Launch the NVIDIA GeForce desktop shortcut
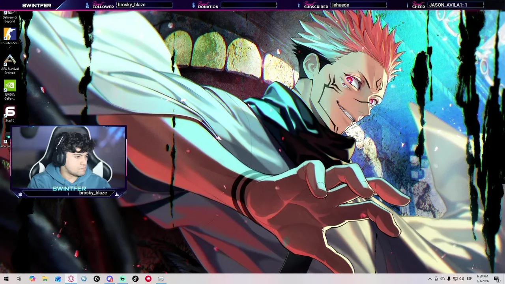The height and width of the screenshot is (284, 505). (10, 90)
